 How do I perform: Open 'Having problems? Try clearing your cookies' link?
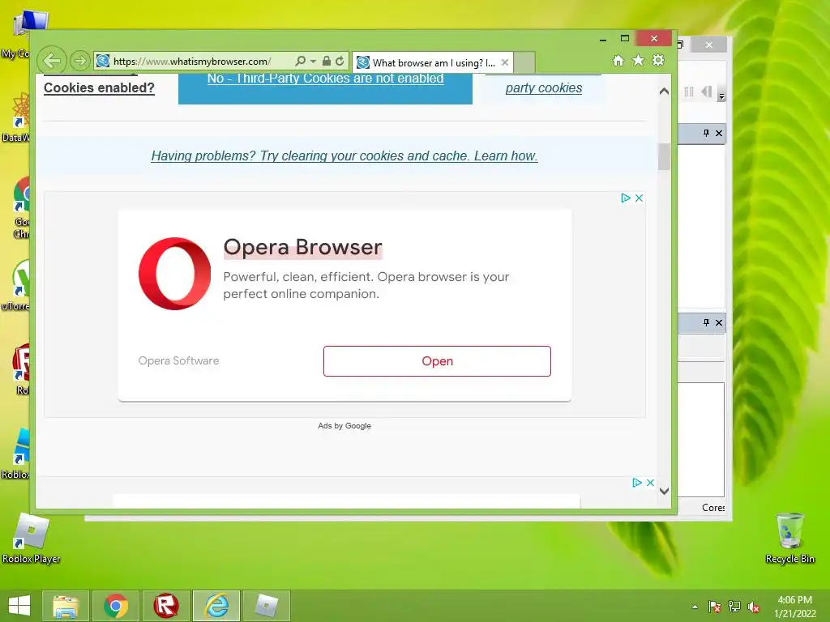(344, 156)
